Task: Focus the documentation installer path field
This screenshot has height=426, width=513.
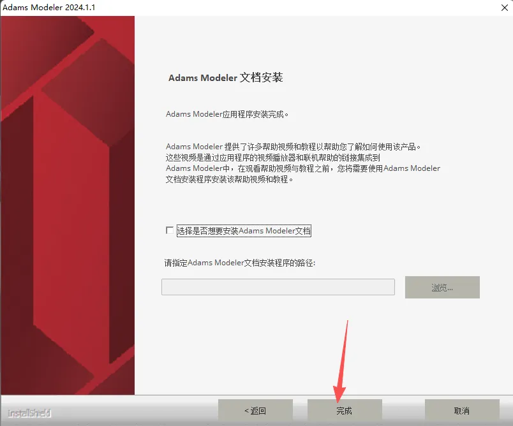Action: coord(278,287)
